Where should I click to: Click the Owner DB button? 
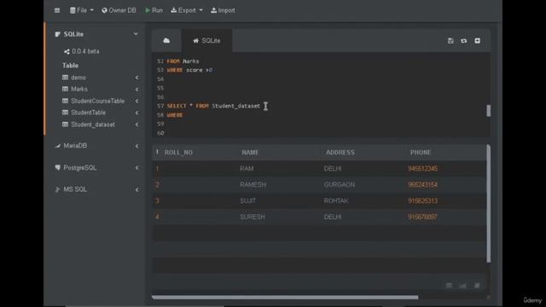coord(119,10)
